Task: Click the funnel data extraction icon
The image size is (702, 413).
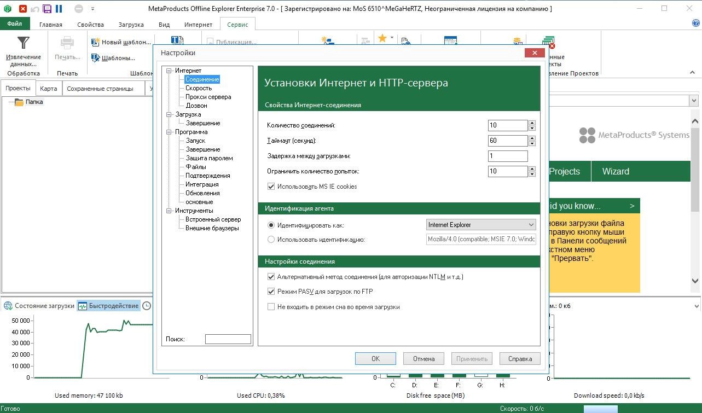Action: [23, 43]
